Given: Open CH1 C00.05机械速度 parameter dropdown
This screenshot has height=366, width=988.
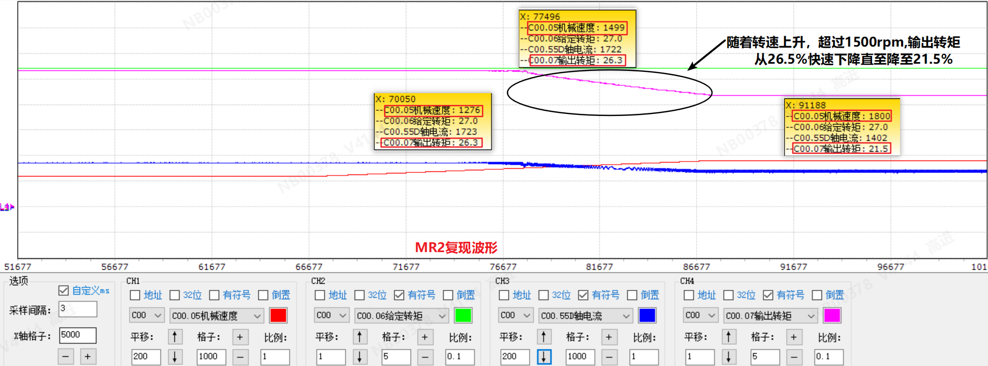Looking at the screenshot, I should pos(216,315).
